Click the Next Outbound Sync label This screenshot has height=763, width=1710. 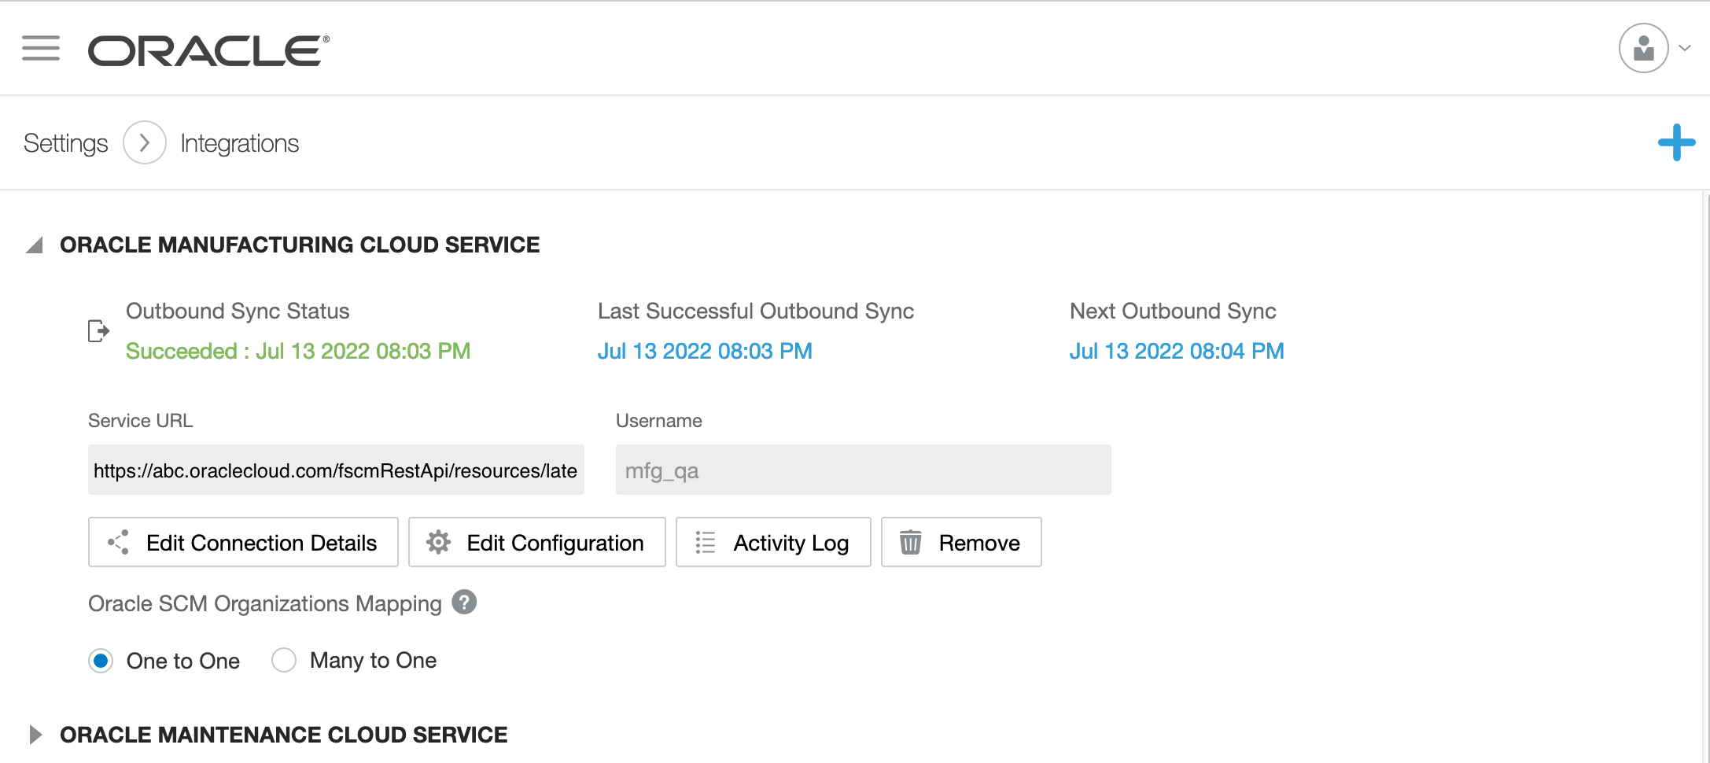(1173, 311)
